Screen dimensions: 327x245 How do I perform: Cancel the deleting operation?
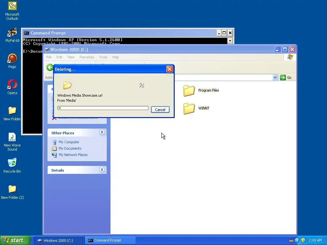point(160,110)
